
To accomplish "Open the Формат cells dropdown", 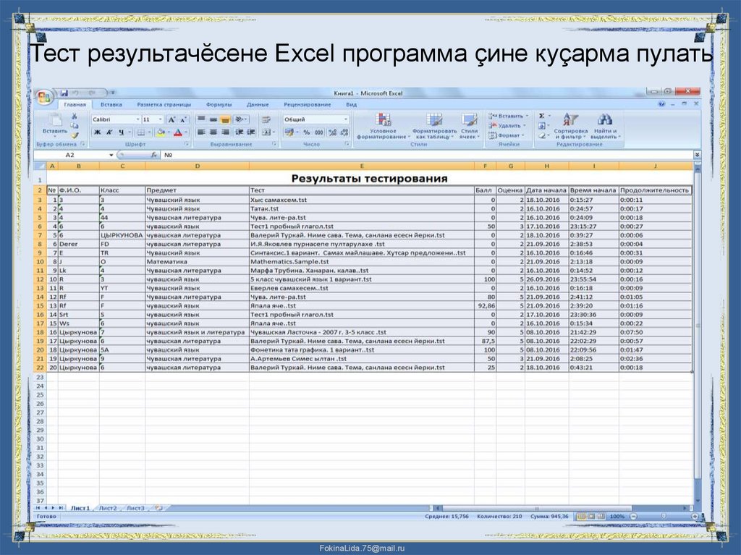I will click(507, 136).
